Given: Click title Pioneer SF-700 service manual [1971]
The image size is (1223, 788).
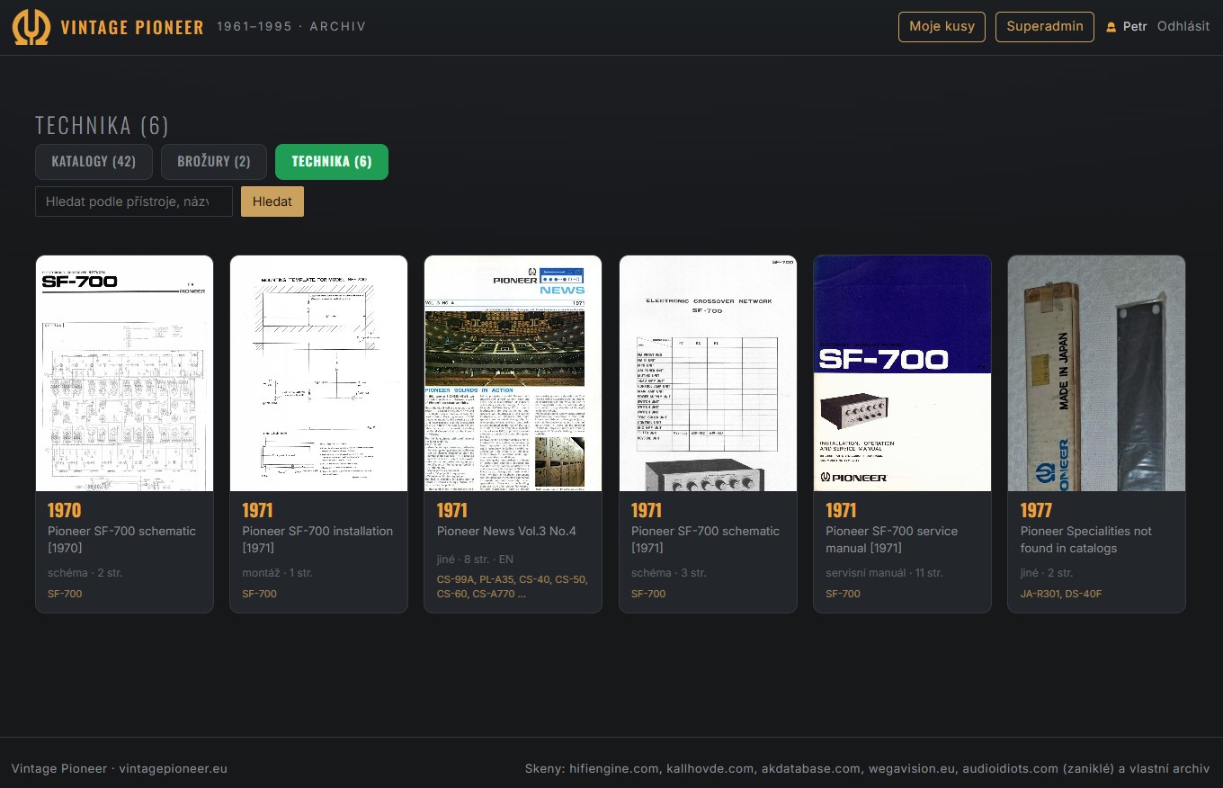Looking at the screenshot, I should pyautogui.click(x=891, y=540).
